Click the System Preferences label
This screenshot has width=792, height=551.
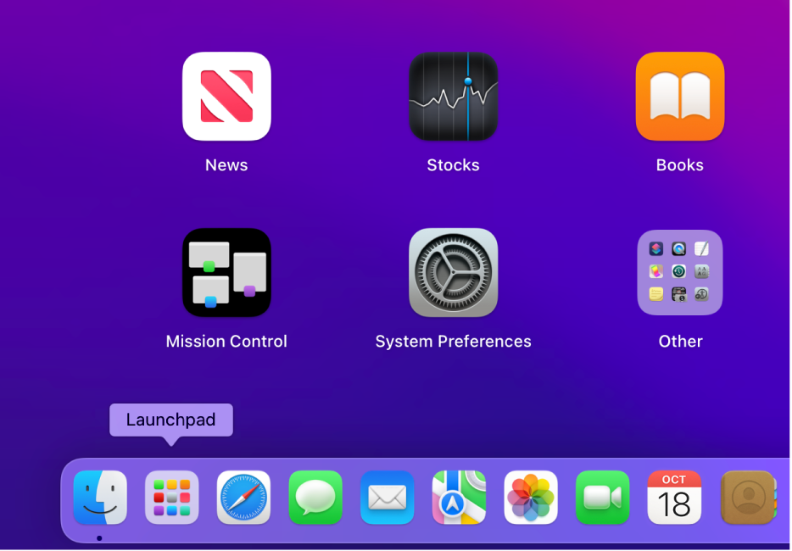(x=453, y=342)
